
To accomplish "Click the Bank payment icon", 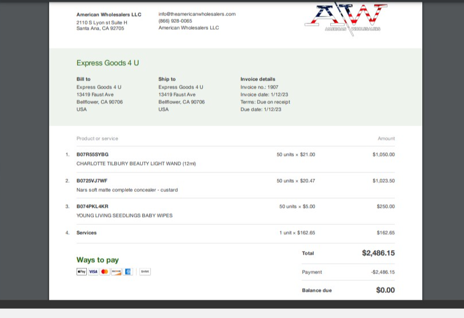I will coord(145,272).
